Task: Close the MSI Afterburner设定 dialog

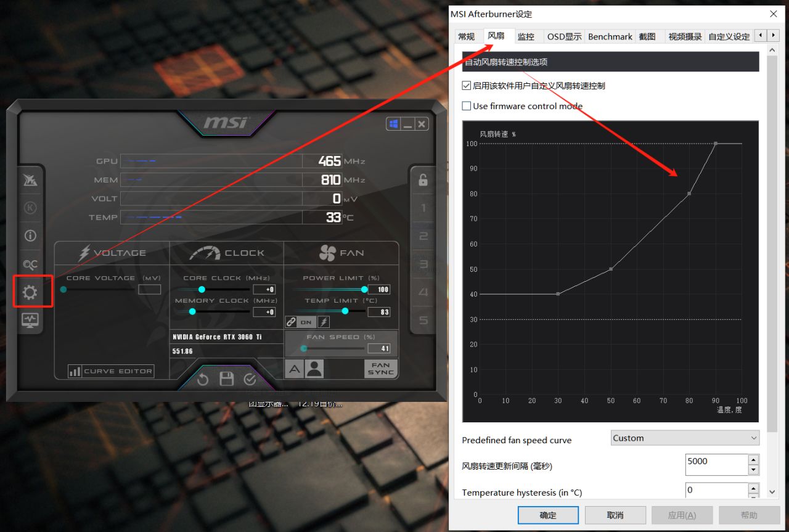Action: 774,14
